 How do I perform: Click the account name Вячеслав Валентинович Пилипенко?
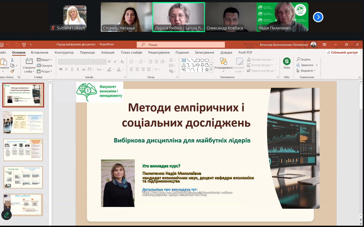[284, 45]
